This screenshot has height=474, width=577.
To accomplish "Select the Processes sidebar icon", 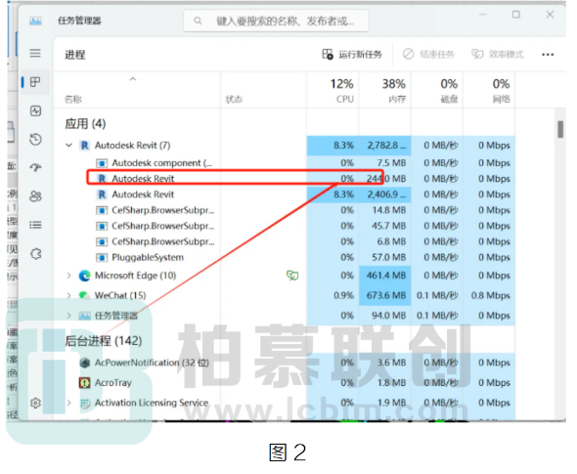I will [35, 82].
